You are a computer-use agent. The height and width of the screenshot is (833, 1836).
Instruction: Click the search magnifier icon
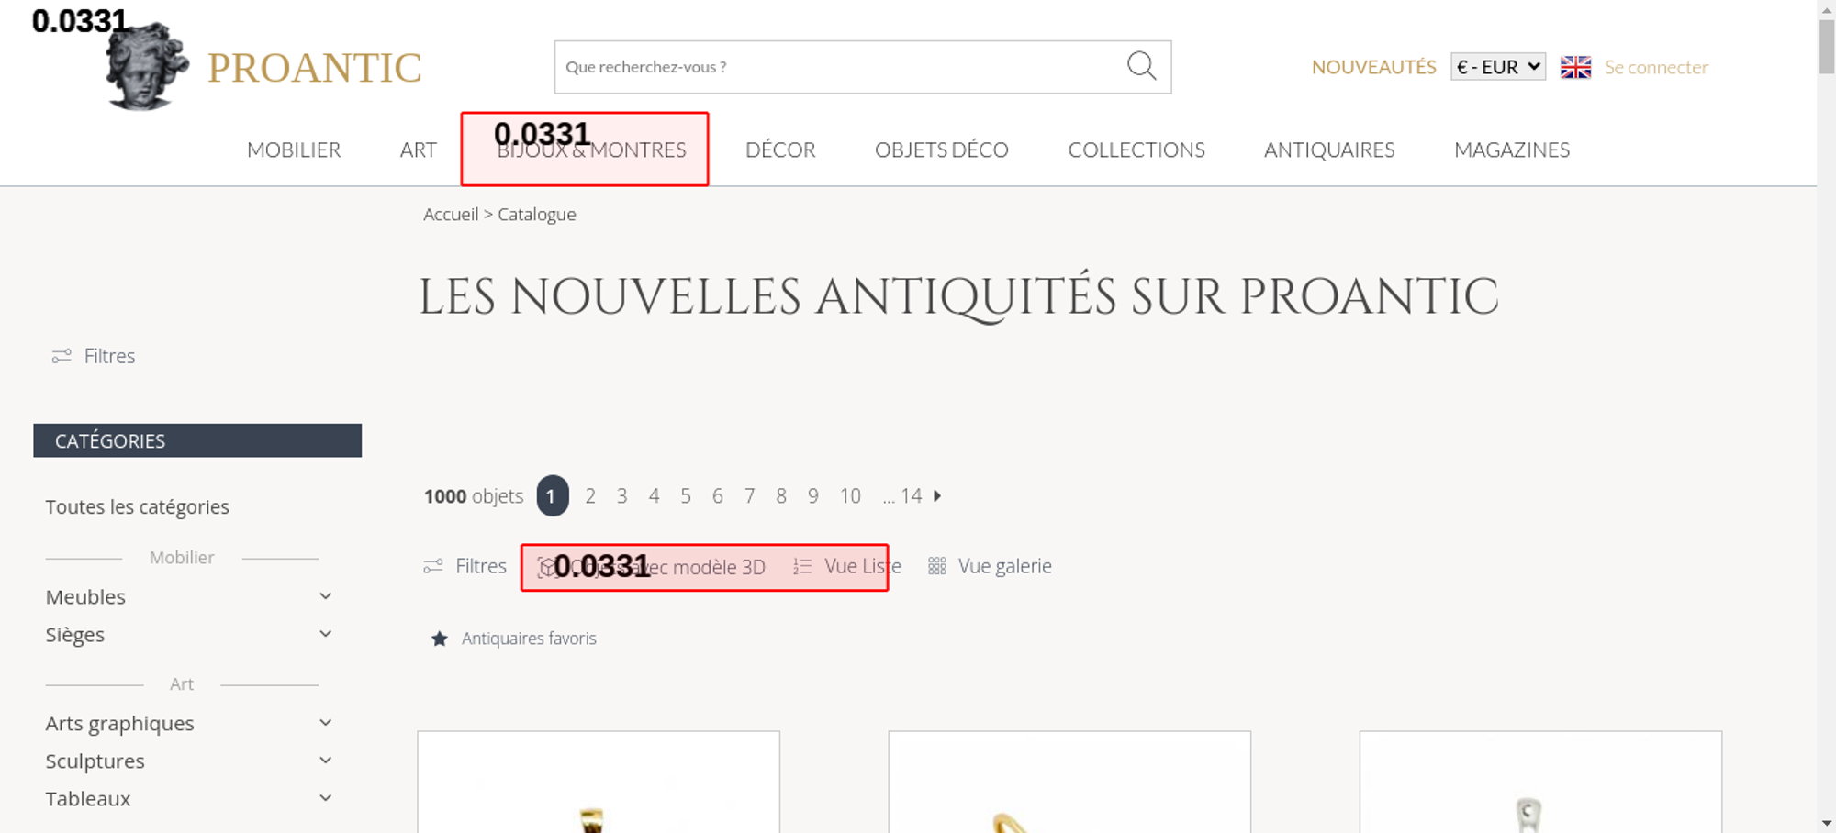point(1141,66)
